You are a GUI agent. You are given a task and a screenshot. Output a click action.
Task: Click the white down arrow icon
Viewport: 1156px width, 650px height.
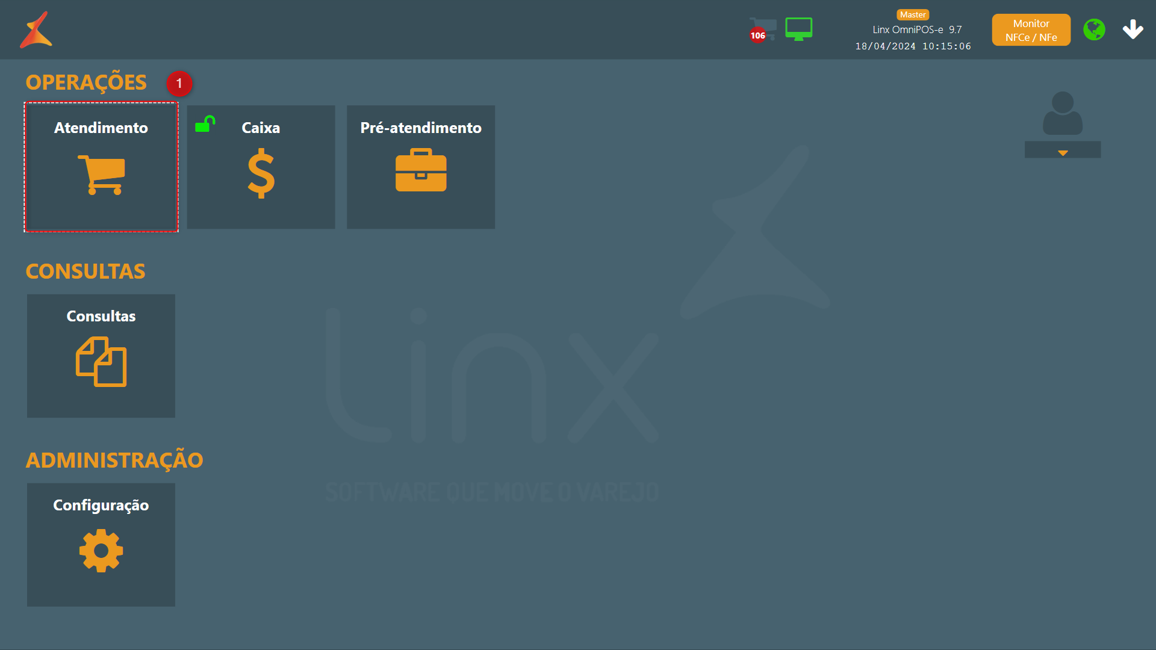point(1133,29)
